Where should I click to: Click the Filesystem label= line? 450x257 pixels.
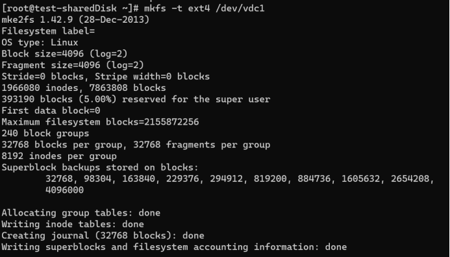(48, 31)
